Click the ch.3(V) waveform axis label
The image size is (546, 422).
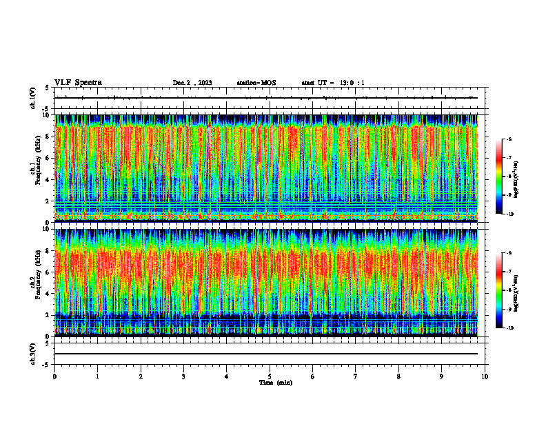pos(32,354)
